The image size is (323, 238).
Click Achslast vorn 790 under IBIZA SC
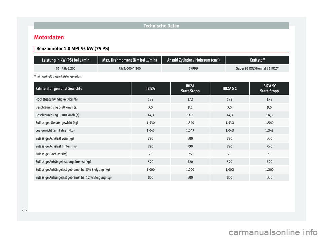[x=230, y=138]
